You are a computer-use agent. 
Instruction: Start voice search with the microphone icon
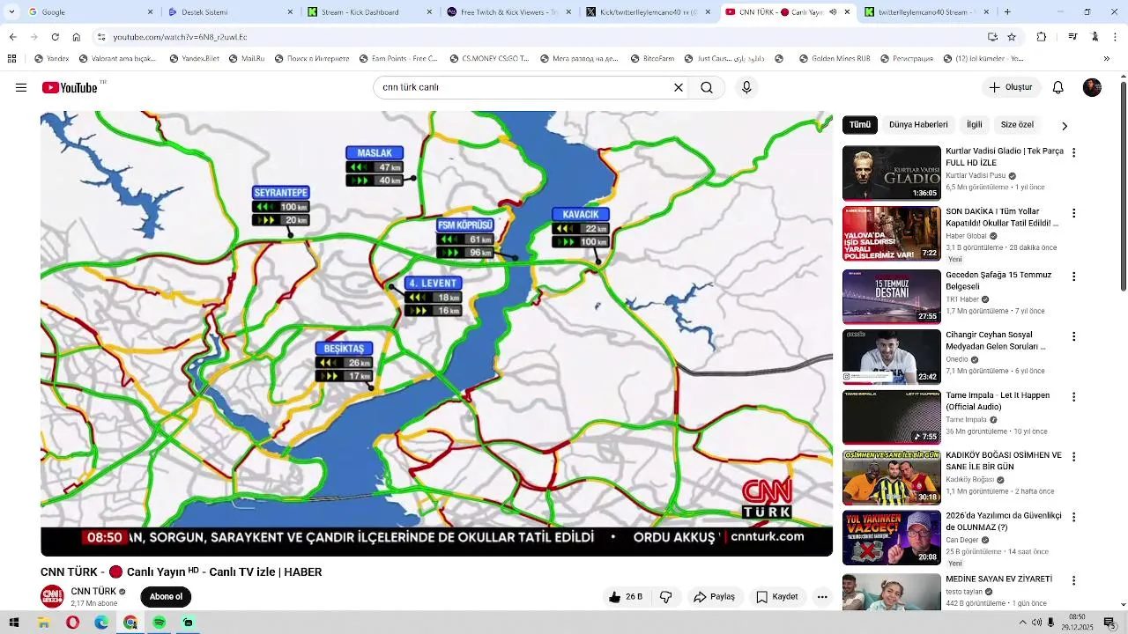coord(746,87)
